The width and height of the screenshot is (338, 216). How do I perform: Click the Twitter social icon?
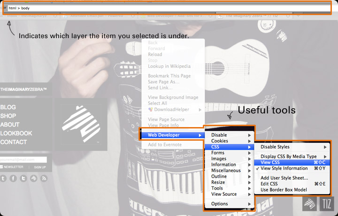pos(23,178)
